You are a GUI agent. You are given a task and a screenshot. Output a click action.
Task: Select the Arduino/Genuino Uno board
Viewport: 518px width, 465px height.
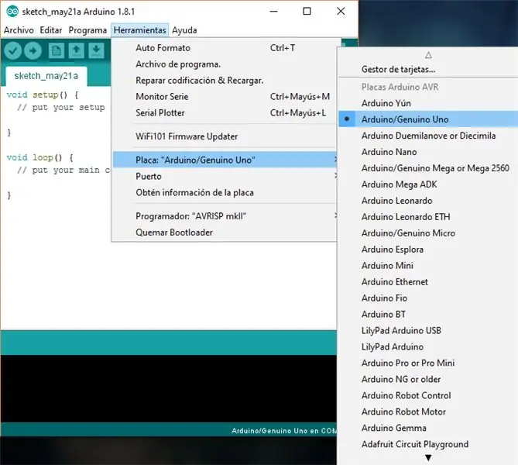428,119
